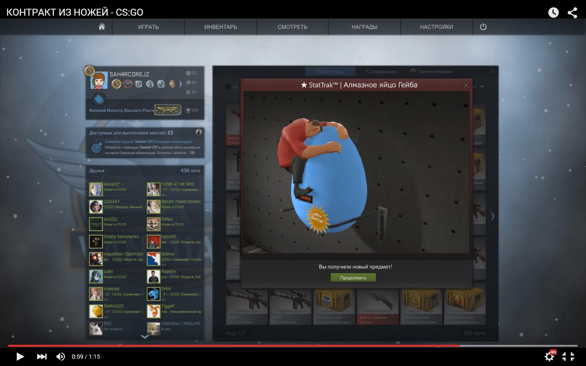This screenshot has width=586, height=366.
Task: Click the missions info icon
Action: 198,132
